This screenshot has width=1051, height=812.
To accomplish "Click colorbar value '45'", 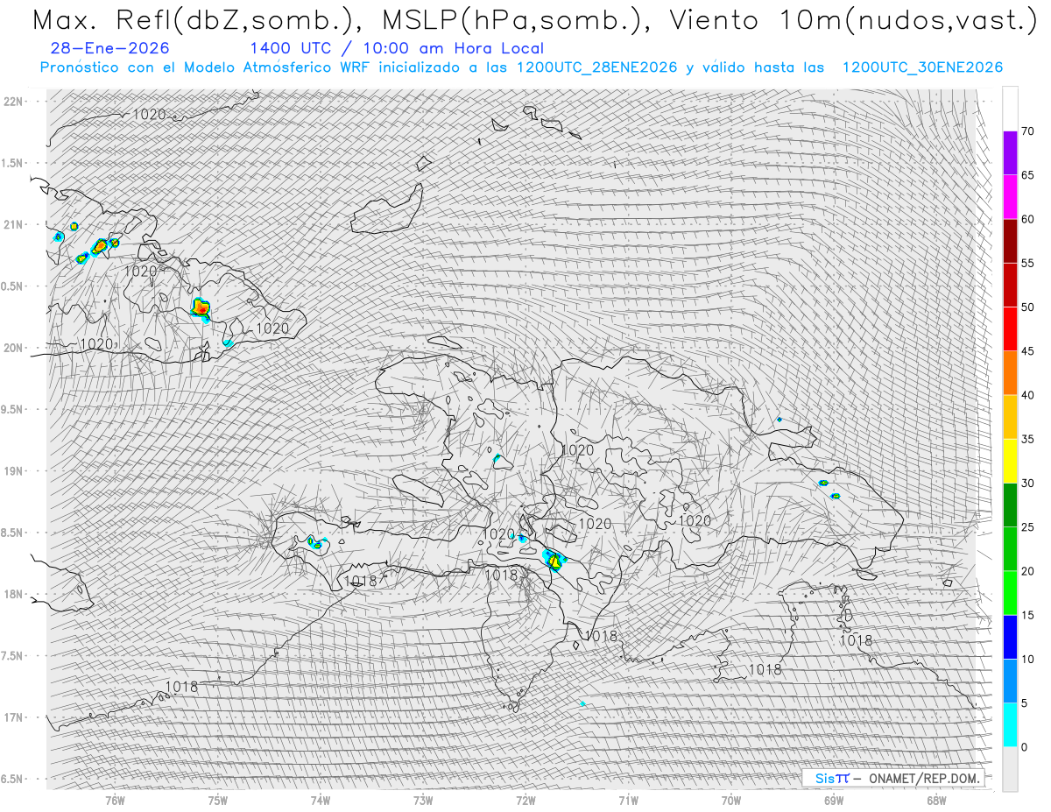I will point(1027,351).
